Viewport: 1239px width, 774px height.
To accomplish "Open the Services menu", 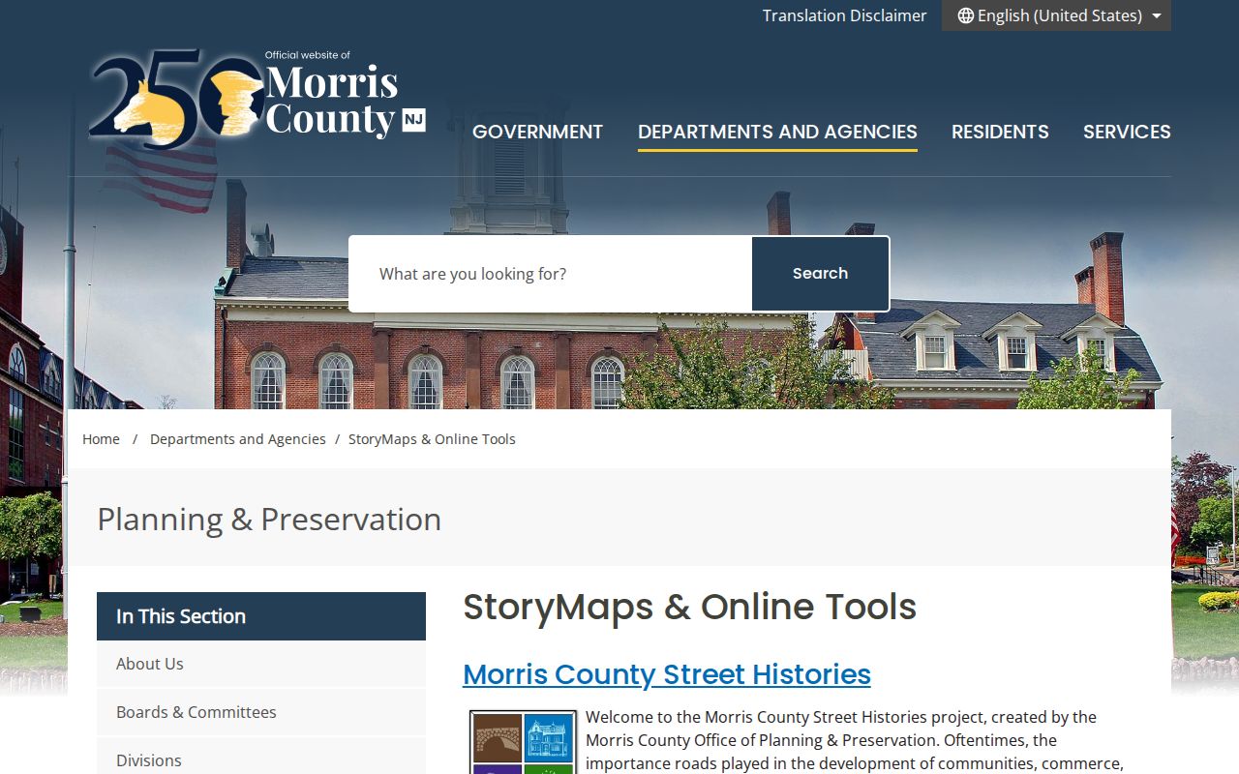I will (x=1127, y=132).
